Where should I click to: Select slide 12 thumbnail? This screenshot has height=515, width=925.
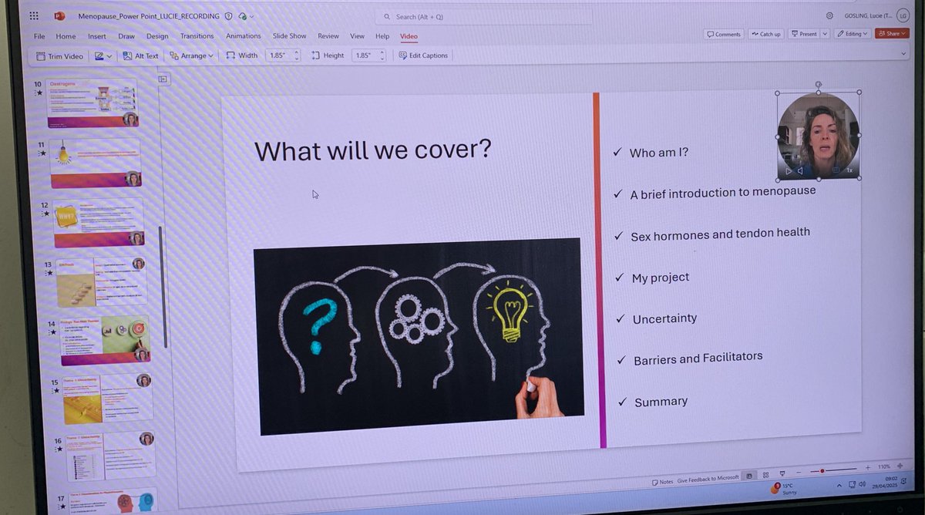point(98,223)
